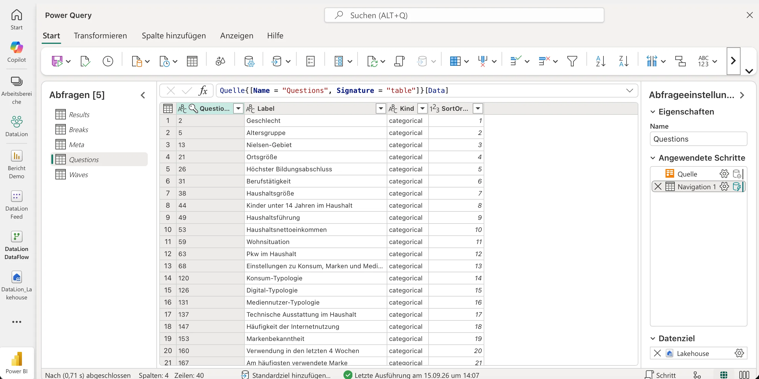The height and width of the screenshot is (379, 759).
Task: Click the refresh document icon
Action: tap(372, 61)
